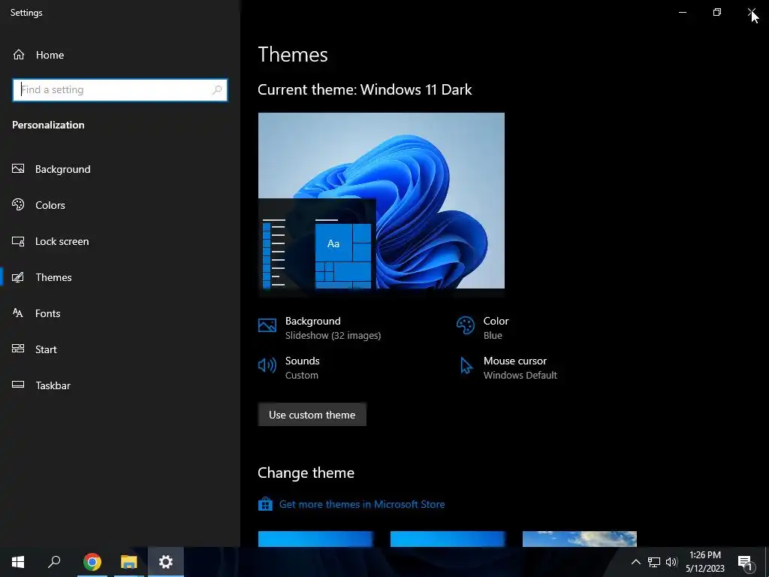This screenshot has width=769, height=577.
Task: Click the Mouse cursor arrow icon
Action: [x=466, y=366]
